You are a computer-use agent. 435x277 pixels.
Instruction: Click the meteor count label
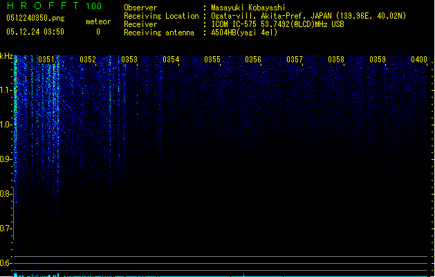(x=98, y=21)
